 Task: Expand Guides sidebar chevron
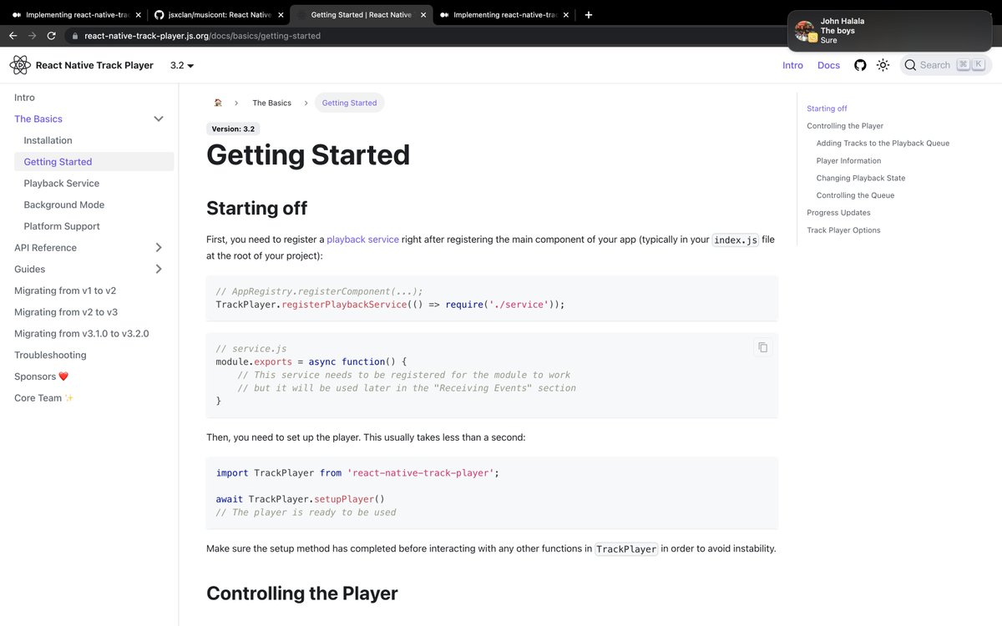point(159,269)
